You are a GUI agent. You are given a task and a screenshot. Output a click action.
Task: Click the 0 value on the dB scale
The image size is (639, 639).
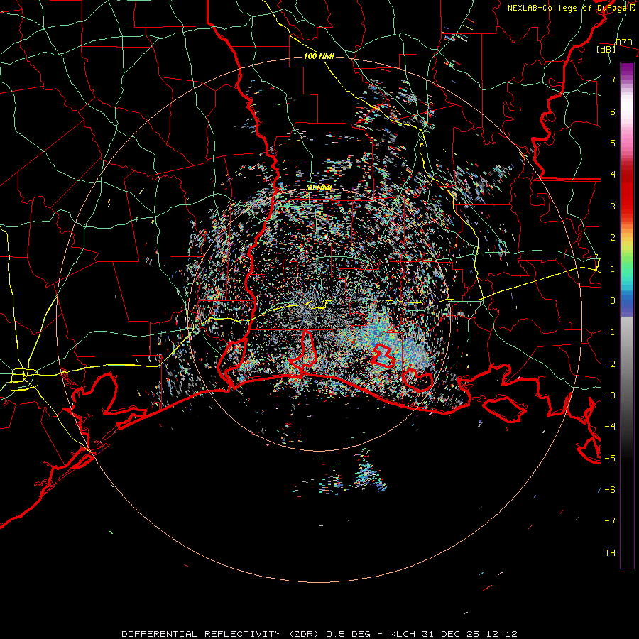(613, 301)
